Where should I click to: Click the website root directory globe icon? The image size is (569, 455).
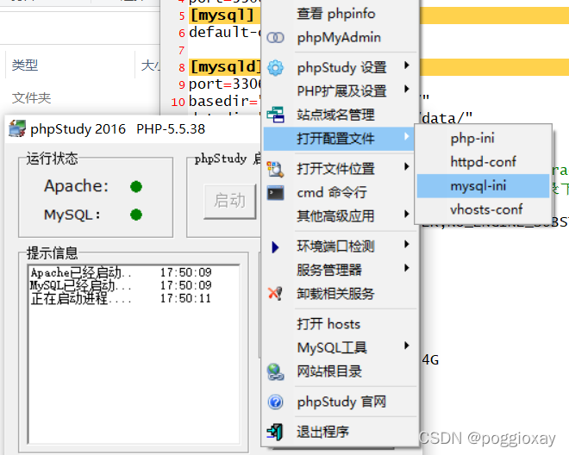[275, 372]
